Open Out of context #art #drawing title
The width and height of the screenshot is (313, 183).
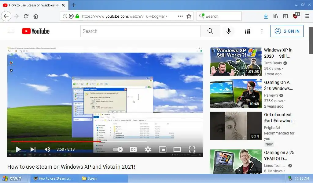(x=279, y=118)
